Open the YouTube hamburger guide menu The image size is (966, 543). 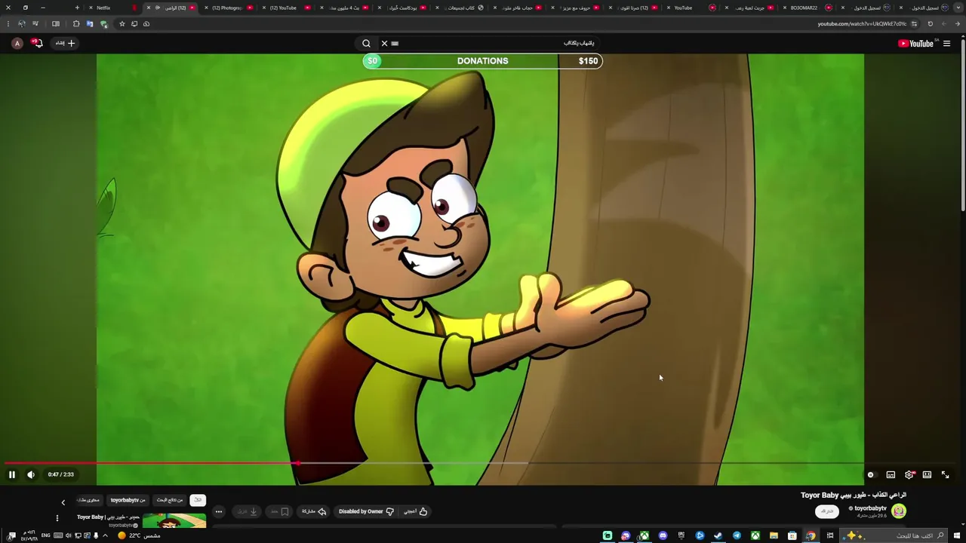tap(947, 44)
